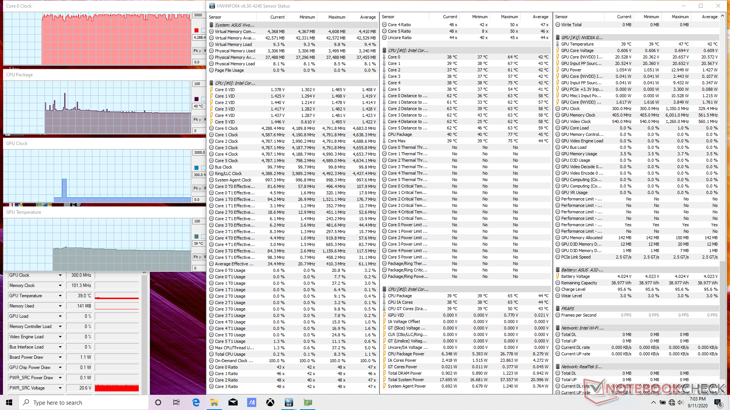Click the circle icon beside Virtual Memory Load
Viewport: 730px width, 410px height.
click(x=211, y=44)
